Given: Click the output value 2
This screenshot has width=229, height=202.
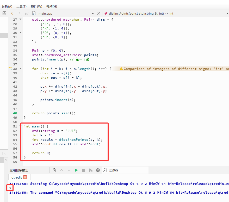Looking at the screenshot, I should click(x=10, y=188).
